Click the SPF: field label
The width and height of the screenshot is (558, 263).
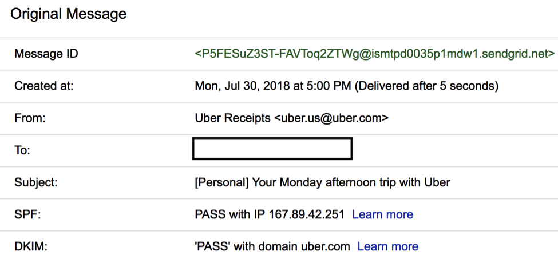[x=27, y=214]
